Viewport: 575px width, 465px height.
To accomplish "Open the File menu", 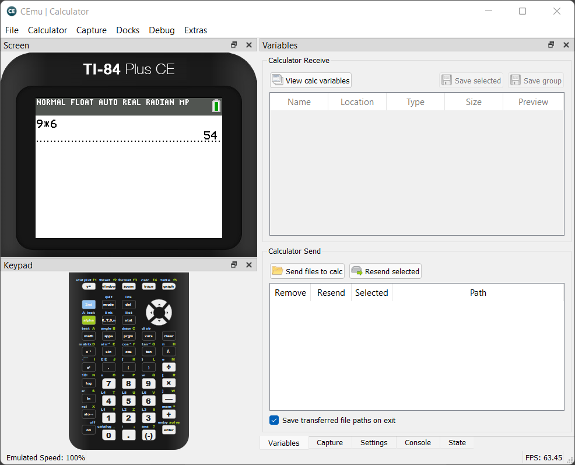I will point(12,30).
